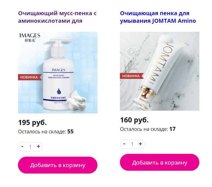Click the НОВИНКА badge on IMAGES product
Screen dimensions: 212x187
coord(29,77)
